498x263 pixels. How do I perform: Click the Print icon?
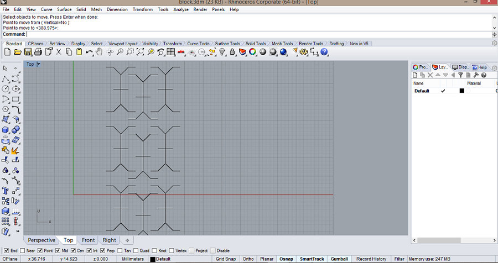tap(38, 52)
